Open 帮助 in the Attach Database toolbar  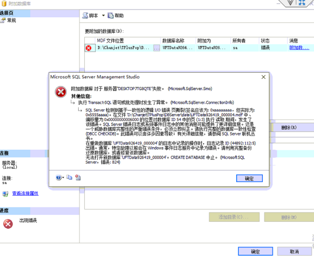pyautogui.click(x=116, y=16)
